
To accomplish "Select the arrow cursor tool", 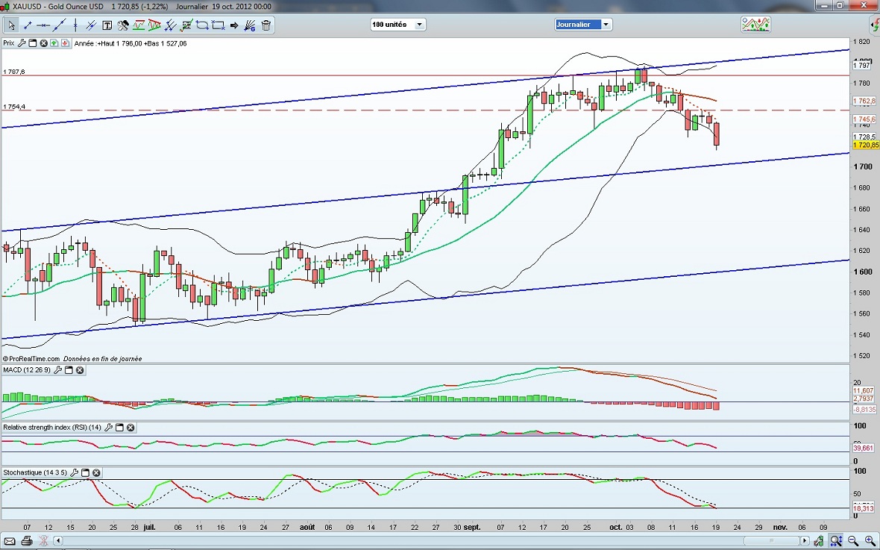I will pos(11,25).
